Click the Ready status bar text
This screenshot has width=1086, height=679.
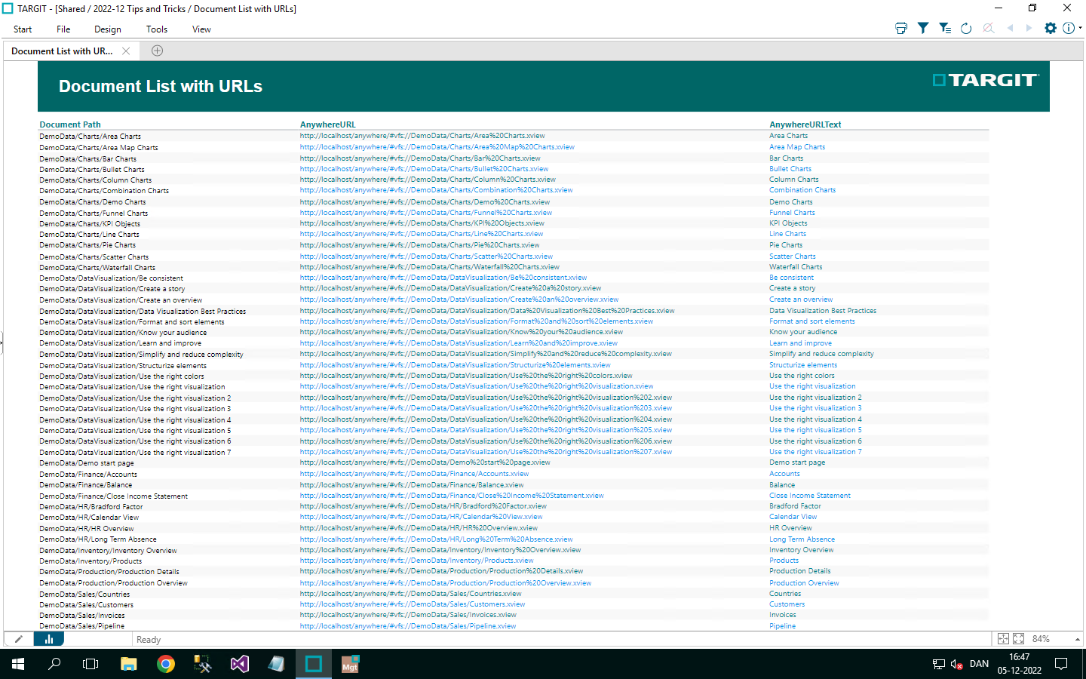tap(149, 640)
